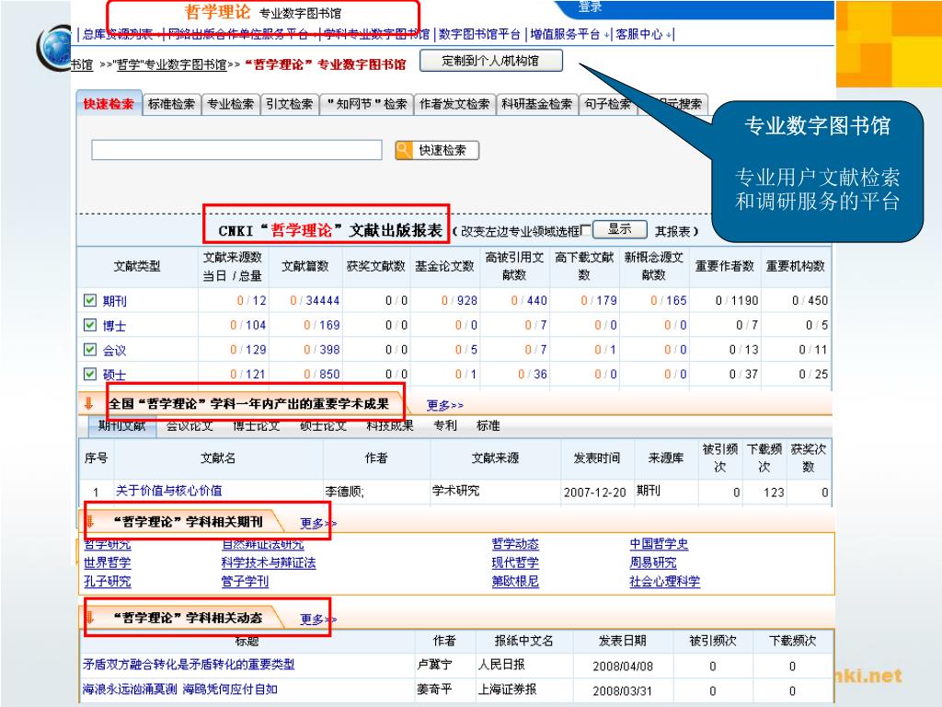Click the 会议 document type link
Screen dimensions: 942x707
pos(114,350)
